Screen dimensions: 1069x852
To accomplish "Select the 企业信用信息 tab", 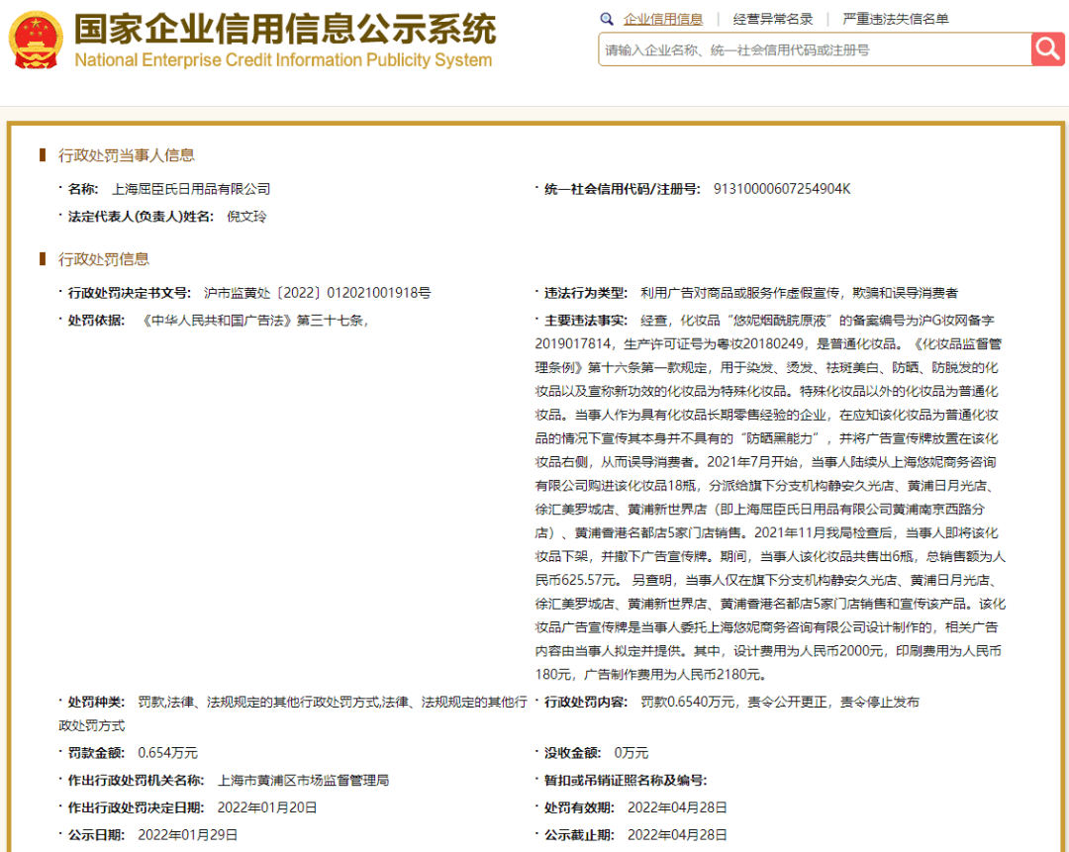I will [662, 19].
